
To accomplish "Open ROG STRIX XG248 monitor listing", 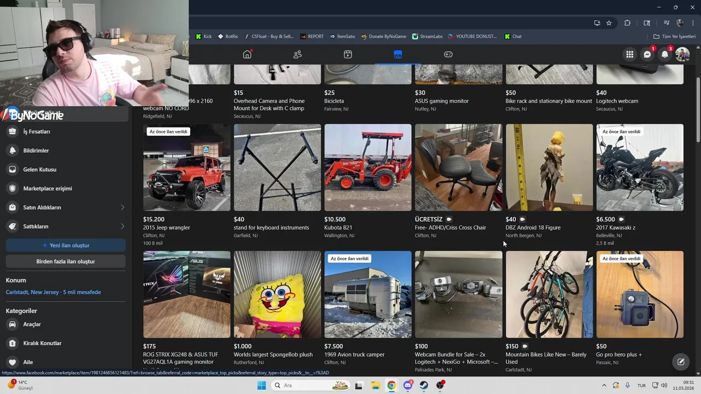I will point(187,294).
